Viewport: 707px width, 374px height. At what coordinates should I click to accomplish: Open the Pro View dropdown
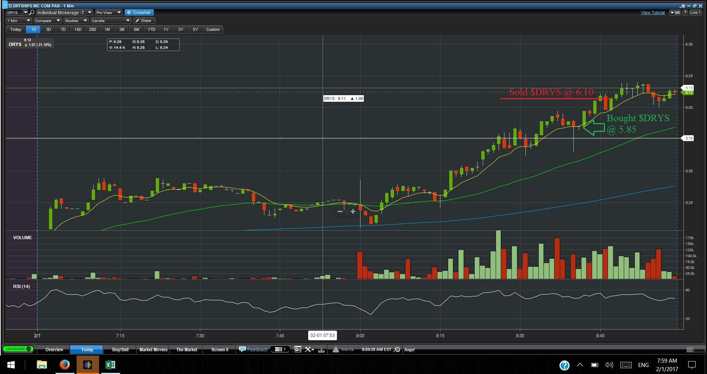coord(109,12)
